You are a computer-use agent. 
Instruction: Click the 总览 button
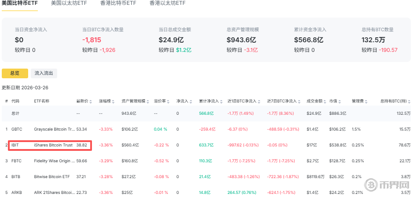(x=15, y=73)
